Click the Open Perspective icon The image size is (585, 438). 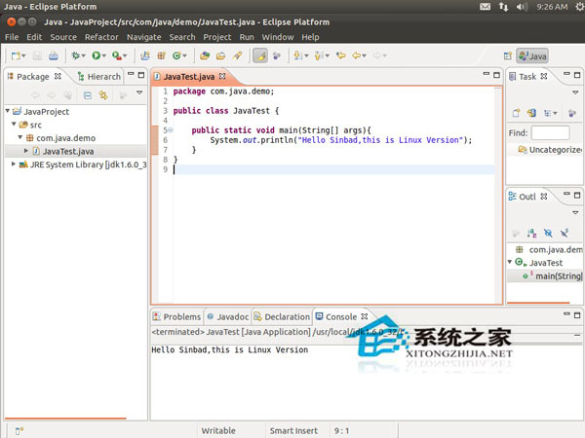tap(508, 55)
